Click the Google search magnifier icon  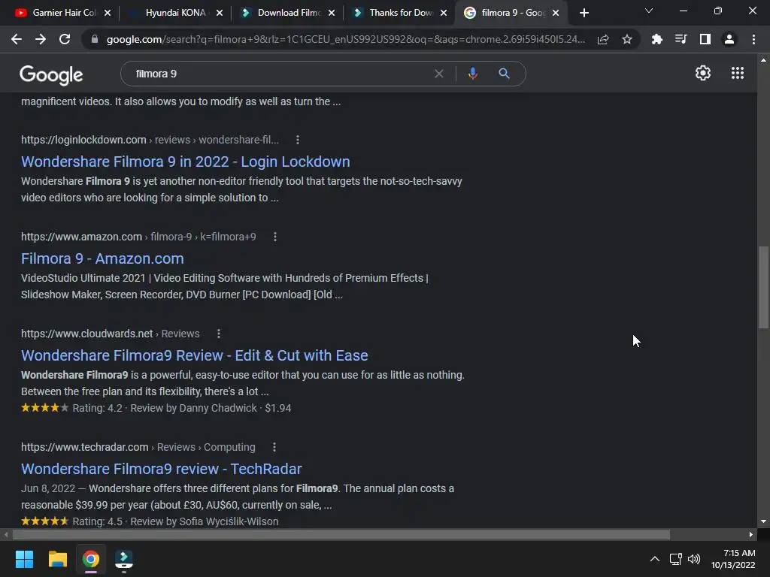pos(504,74)
